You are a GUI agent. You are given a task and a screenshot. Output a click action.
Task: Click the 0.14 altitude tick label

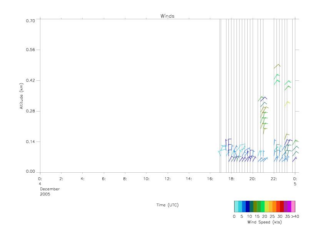[30, 142]
